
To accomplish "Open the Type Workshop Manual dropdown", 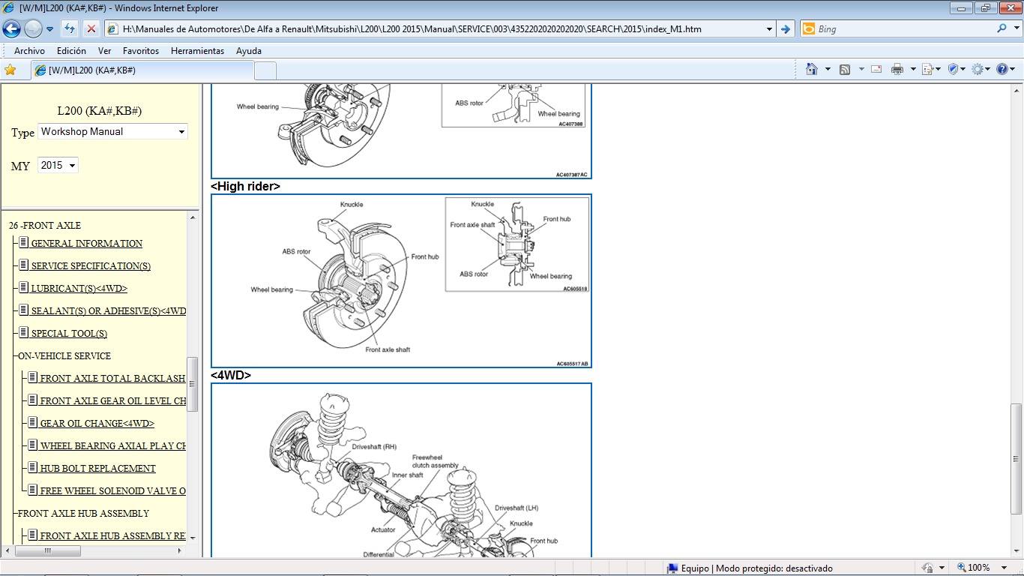I will coord(112,132).
